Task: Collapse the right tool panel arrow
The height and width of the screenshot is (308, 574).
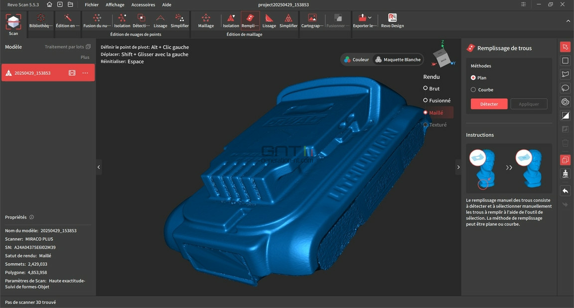Action: (x=458, y=167)
